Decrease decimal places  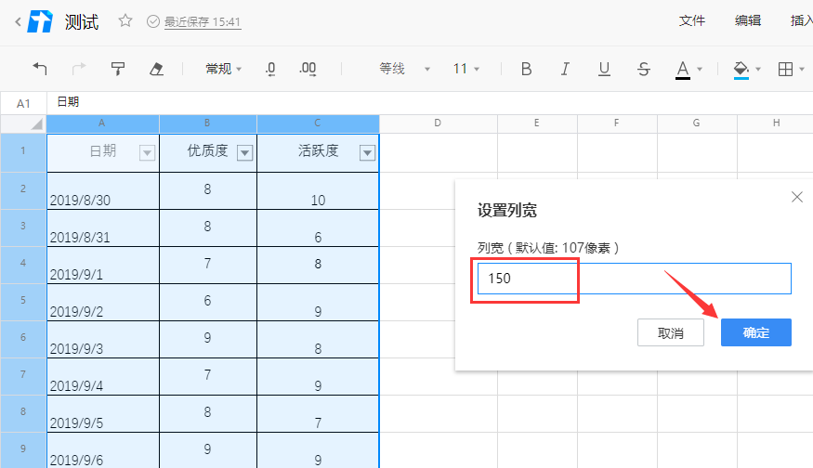click(270, 69)
